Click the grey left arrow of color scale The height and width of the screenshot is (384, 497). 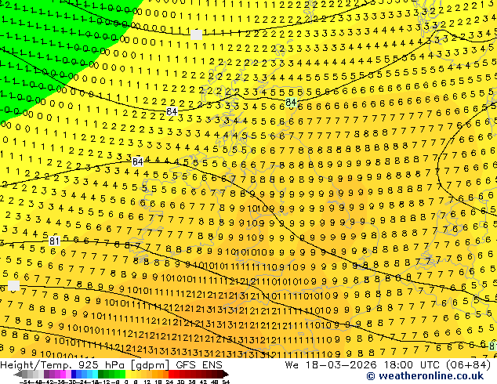click(18, 375)
